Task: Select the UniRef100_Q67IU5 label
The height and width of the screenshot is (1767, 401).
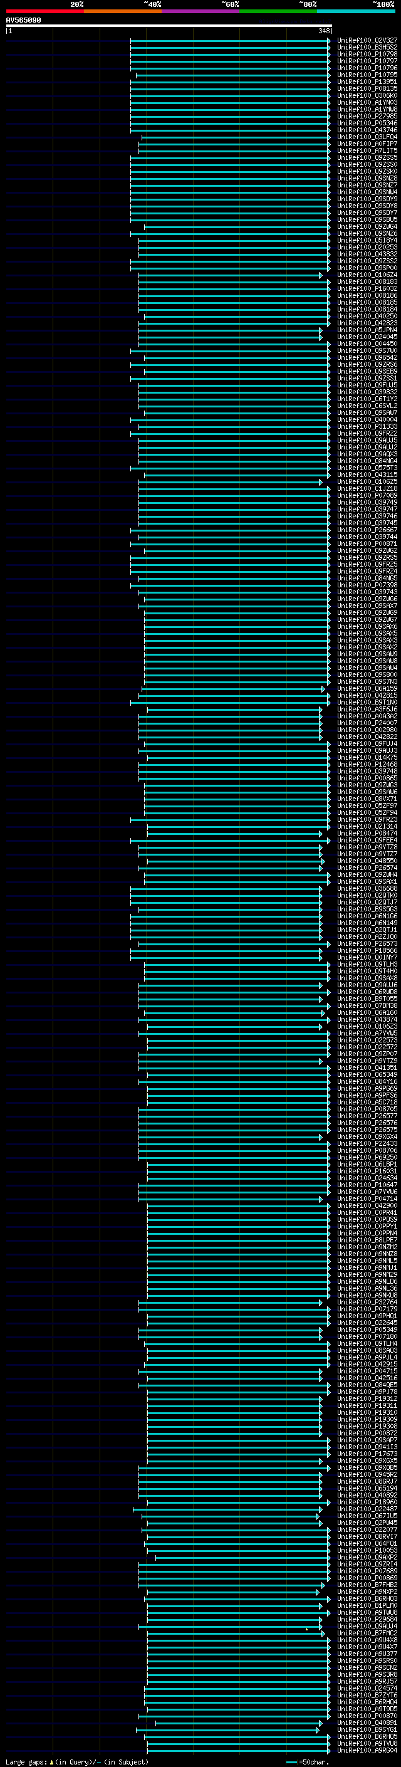Action: tap(367, 1516)
